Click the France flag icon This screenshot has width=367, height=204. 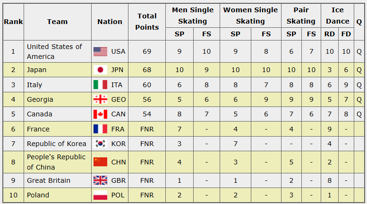coord(100,129)
